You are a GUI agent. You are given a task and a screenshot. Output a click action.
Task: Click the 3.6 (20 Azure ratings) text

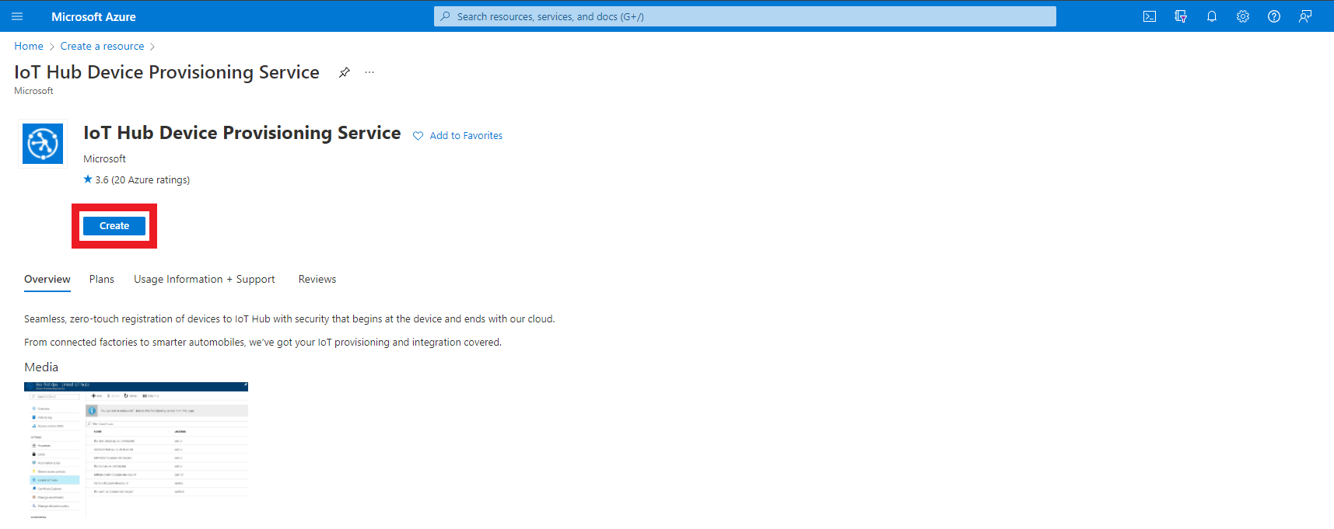(x=142, y=179)
